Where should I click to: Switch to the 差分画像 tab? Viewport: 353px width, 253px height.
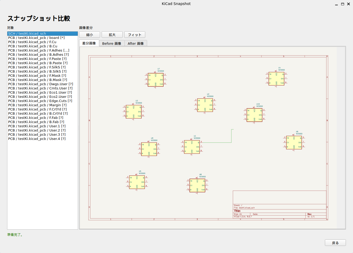pyautogui.click(x=89, y=43)
